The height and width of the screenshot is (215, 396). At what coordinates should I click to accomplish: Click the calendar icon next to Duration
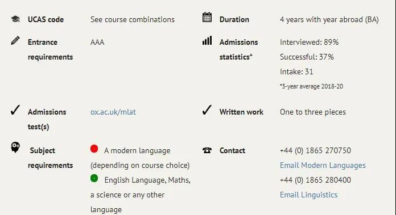click(207, 18)
